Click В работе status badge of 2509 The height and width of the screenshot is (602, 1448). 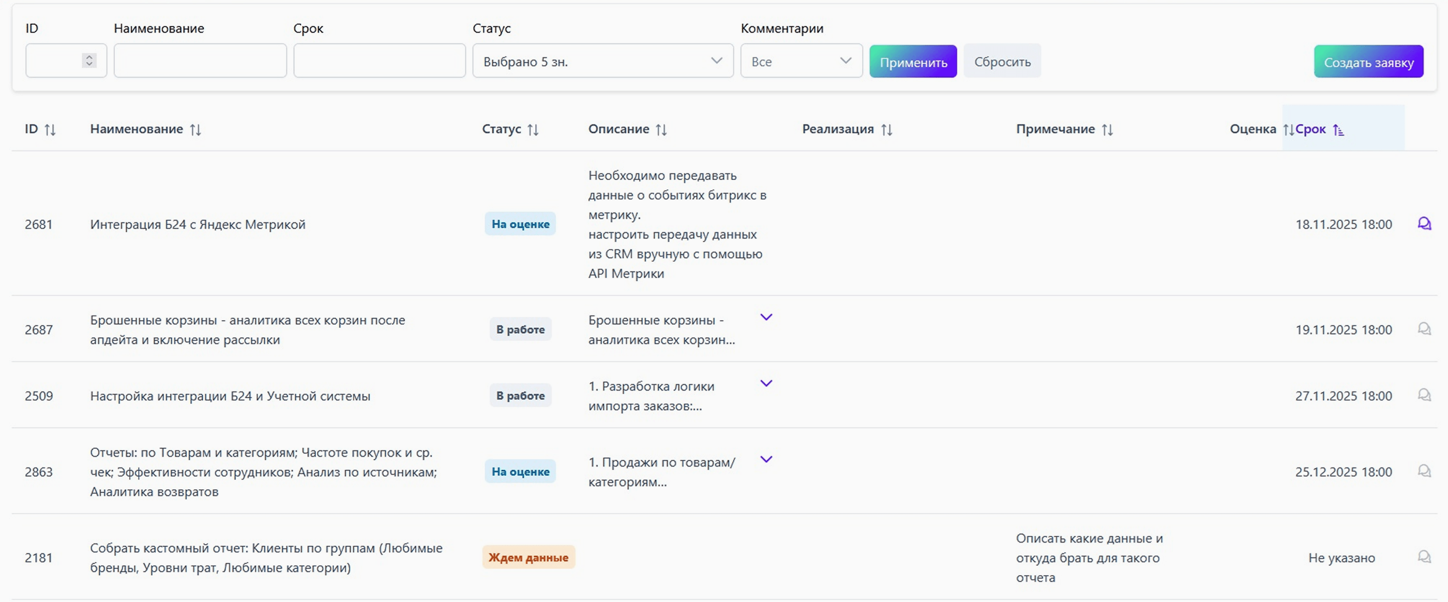coord(521,395)
